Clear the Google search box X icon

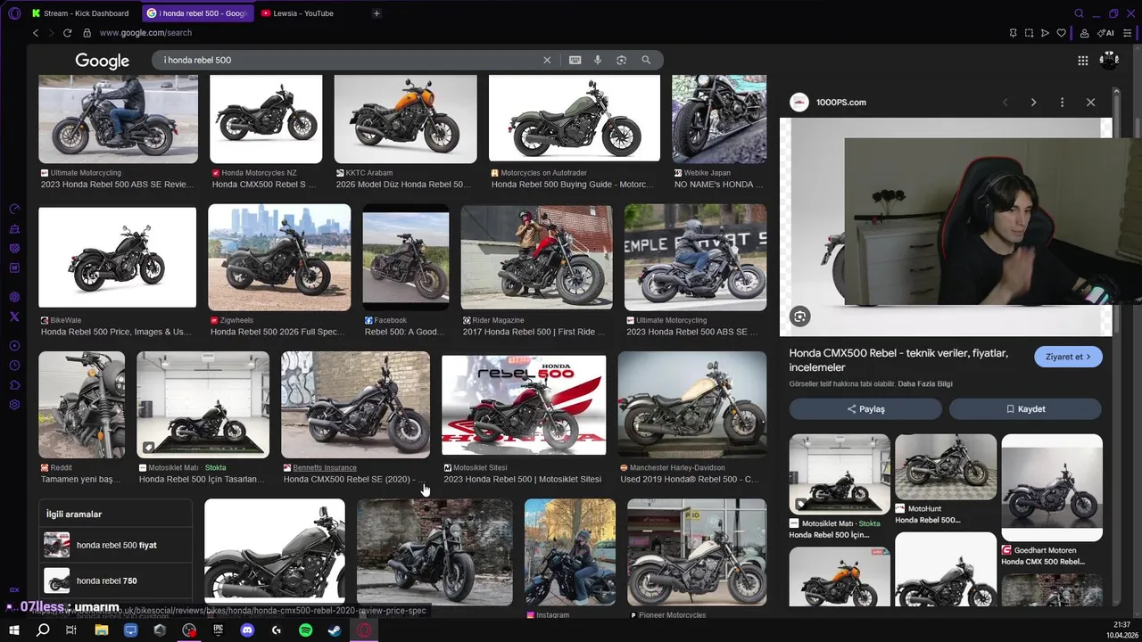pos(547,60)
